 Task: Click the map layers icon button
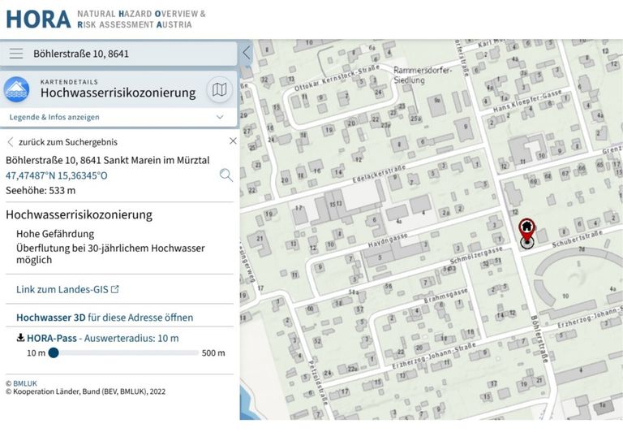pyautogui.click(x=219, y=89)
